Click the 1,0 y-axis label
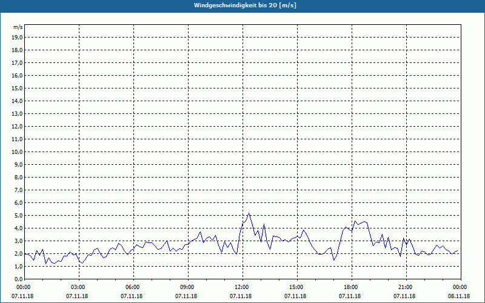This screenshot has width=485, height=303. pyautogui.click(x=19, y=266)
